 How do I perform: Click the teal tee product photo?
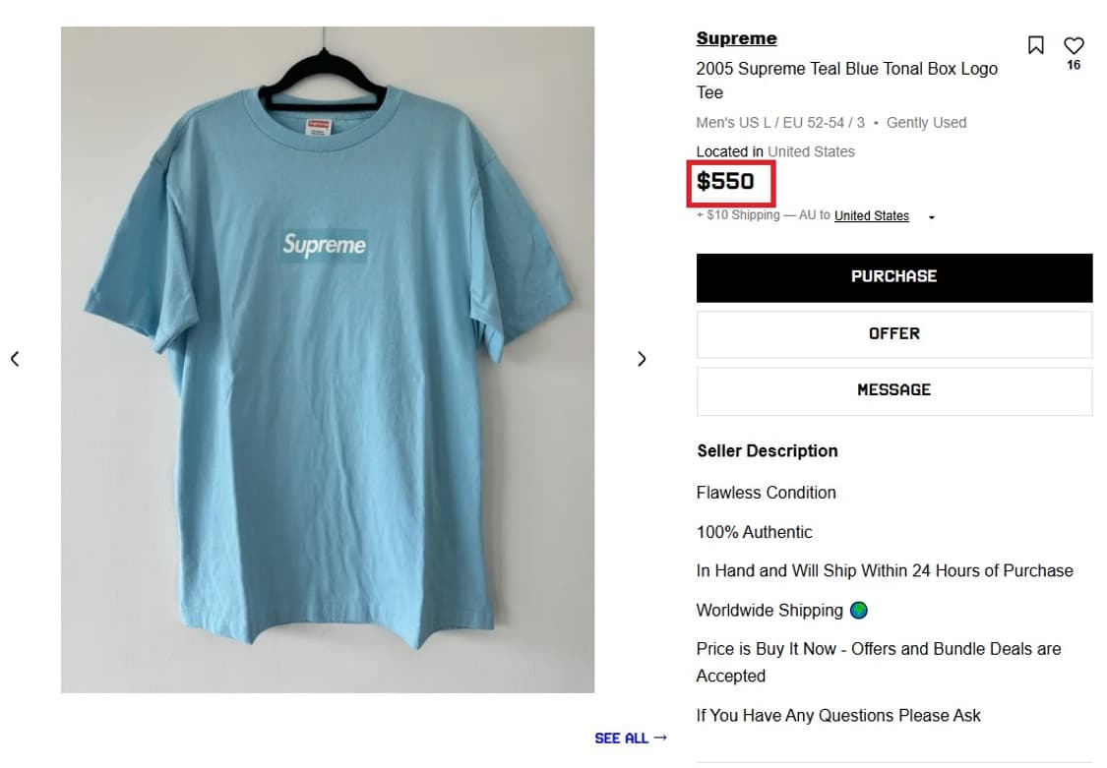pyautogui.click(x=327, y=359)
